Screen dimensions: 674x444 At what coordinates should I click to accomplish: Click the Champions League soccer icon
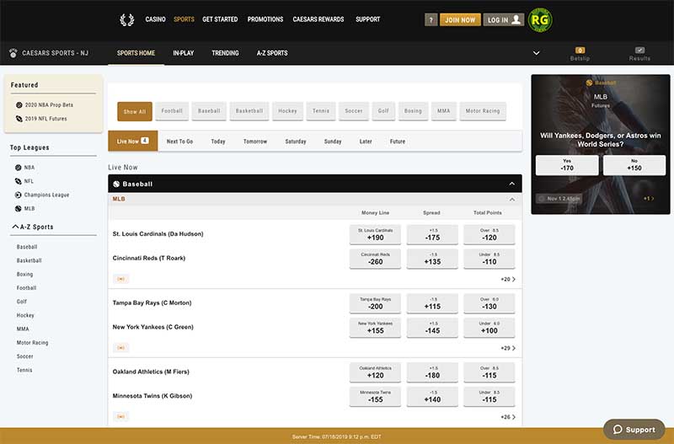[x=18, y=195]
